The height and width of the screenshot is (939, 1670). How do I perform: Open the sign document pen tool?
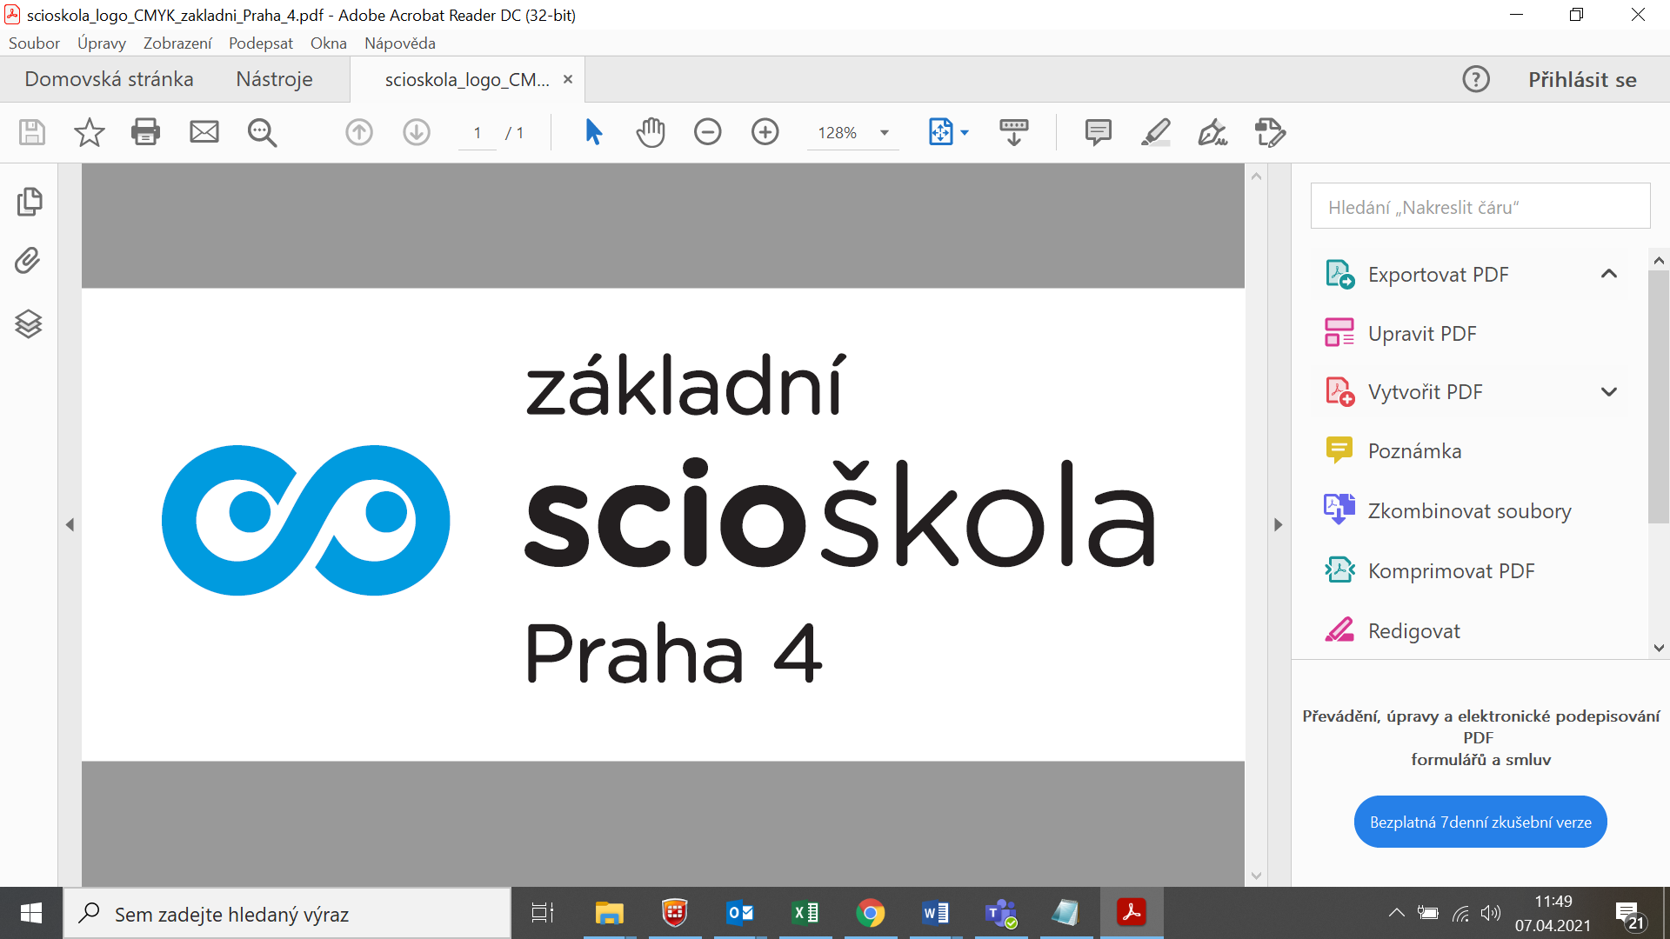pyautogui.click(x=1212, y=132)
